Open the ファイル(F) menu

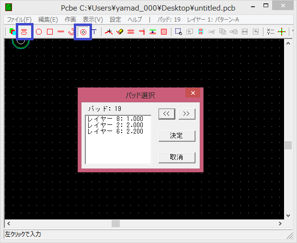coord(19,20)
